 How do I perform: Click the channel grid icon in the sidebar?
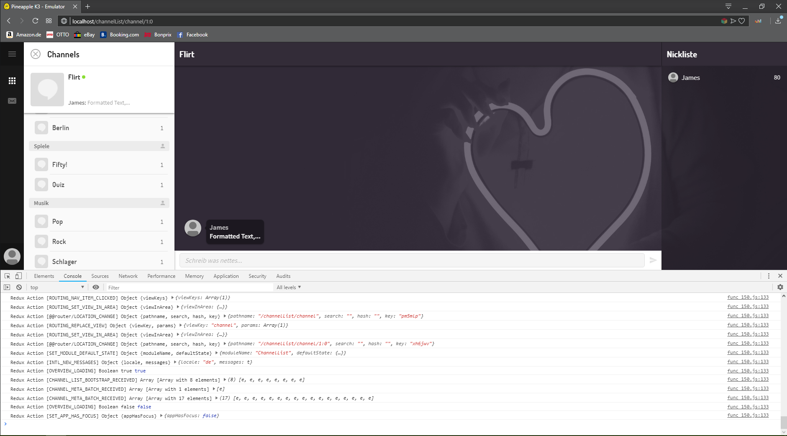coord(12,81)
